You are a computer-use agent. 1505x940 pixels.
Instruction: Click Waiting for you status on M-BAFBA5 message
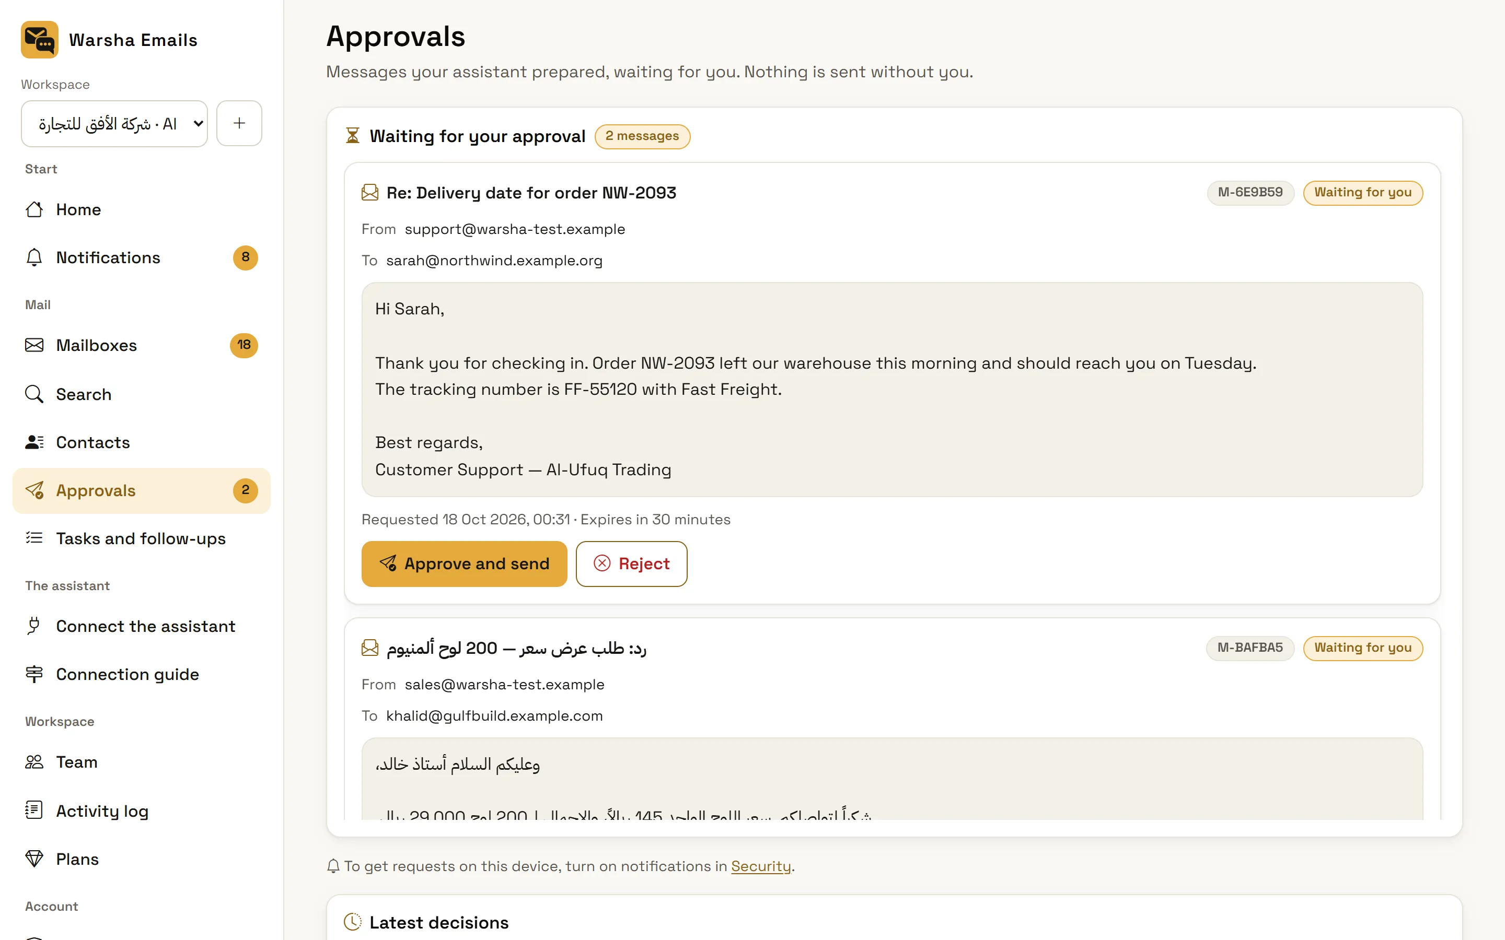1363,649
